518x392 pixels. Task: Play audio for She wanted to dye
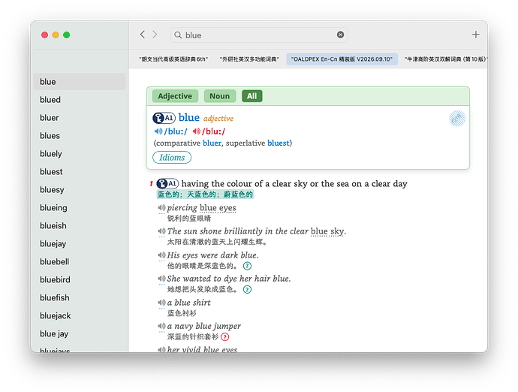(161, 279)
